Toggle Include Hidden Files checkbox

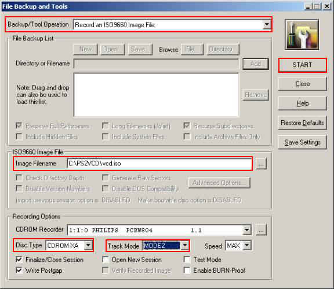click(19, 136)
